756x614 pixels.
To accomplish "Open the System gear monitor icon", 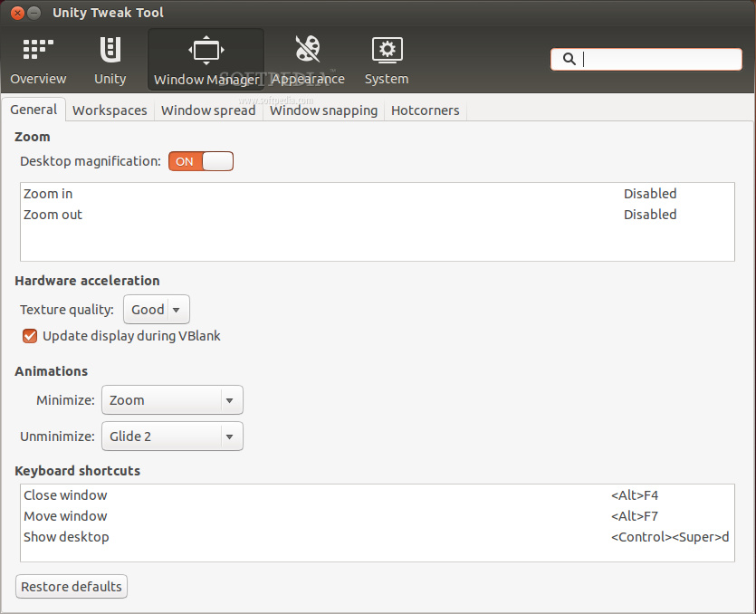I will pyautogui.click(x=388, y=50).
